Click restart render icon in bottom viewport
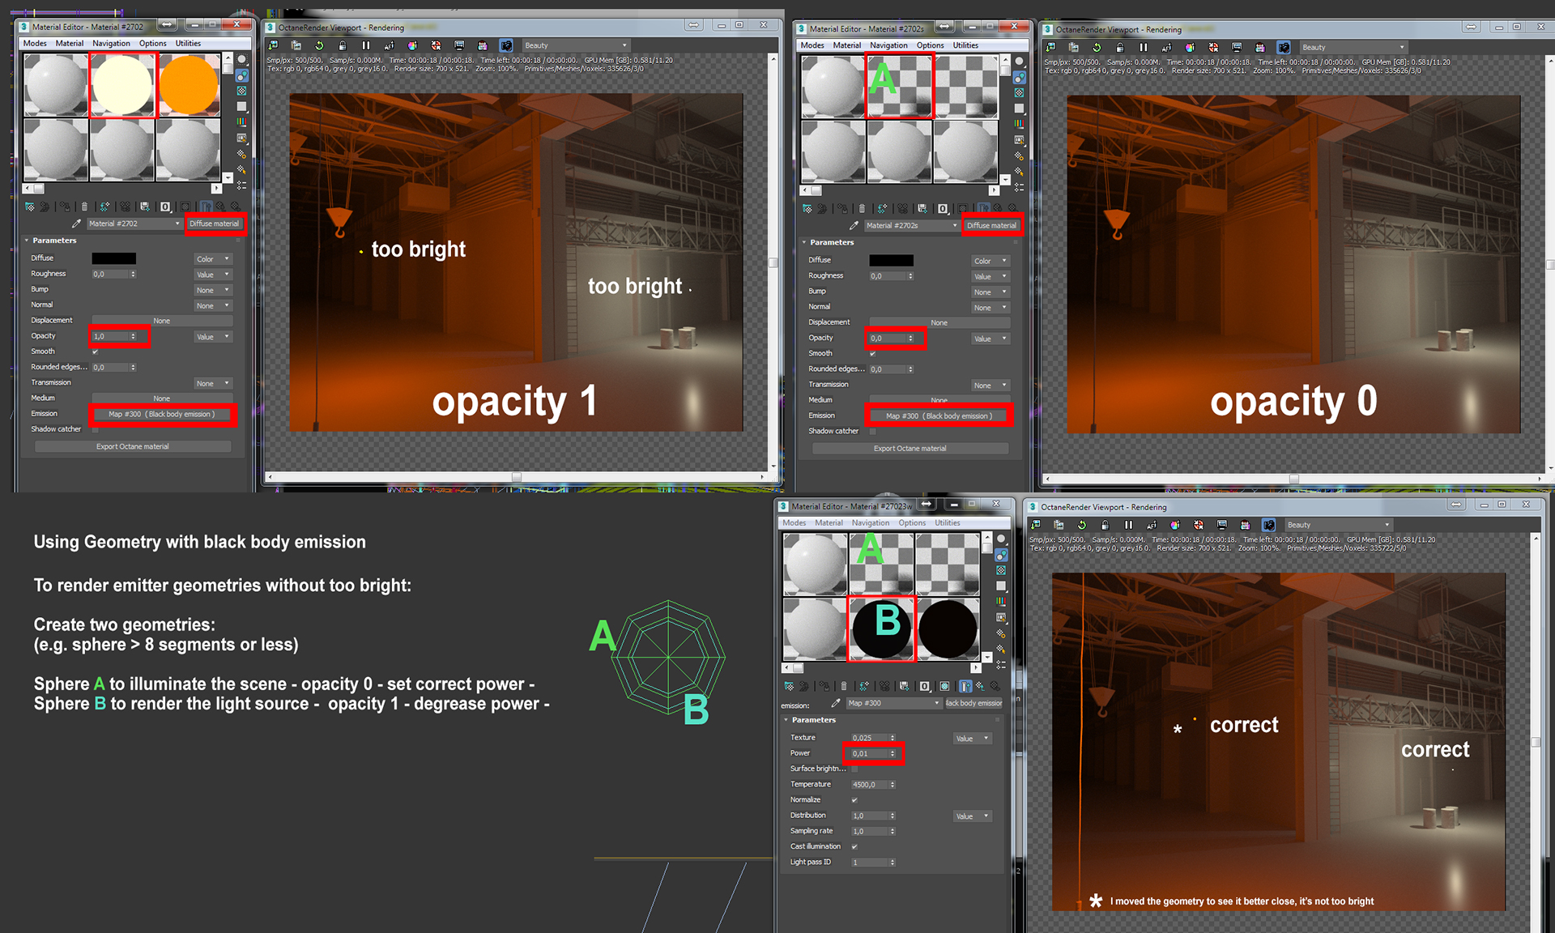The width and height of the screenshot is (1555, 933). 1081,525
